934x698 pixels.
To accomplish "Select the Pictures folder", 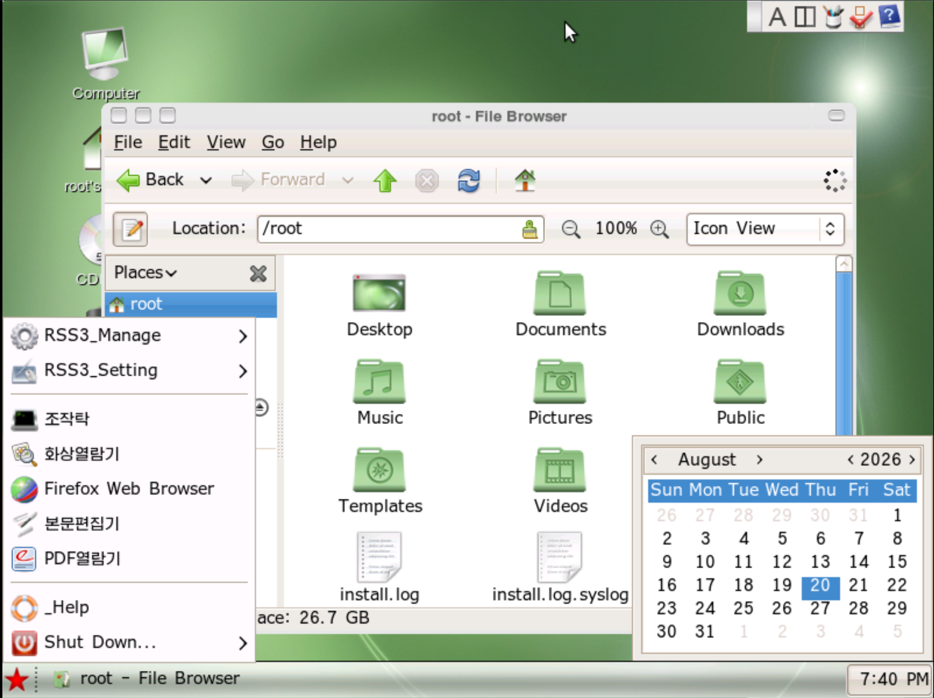I will [560, 392].
